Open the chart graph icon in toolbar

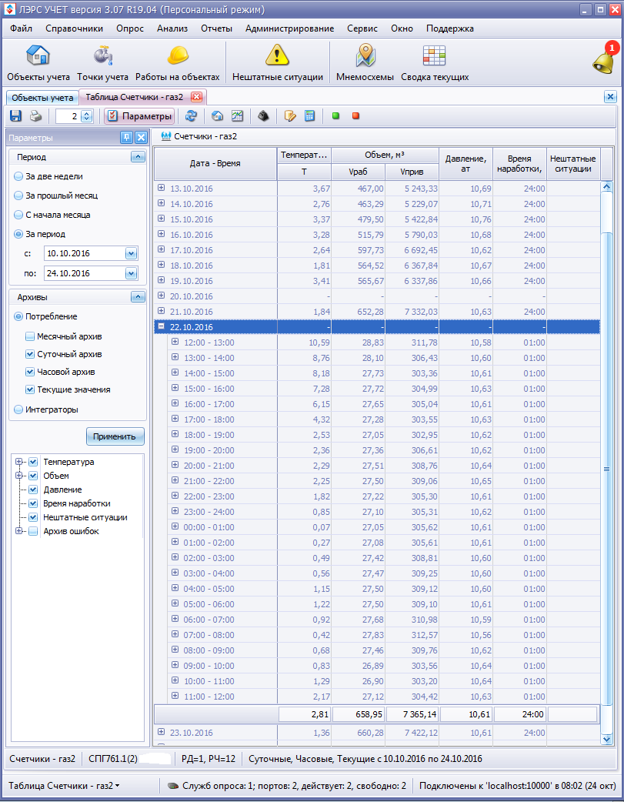[x=237, y=116]
